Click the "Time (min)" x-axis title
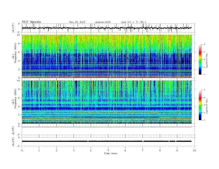The height and width of the screenshot is (169, 219). point(111,153)
